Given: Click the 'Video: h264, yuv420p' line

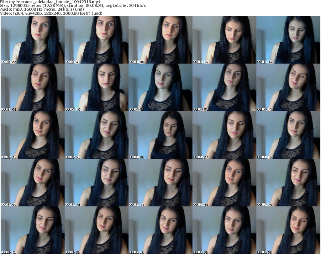Looking at the screenshot, I should click(x=51, y=13).
